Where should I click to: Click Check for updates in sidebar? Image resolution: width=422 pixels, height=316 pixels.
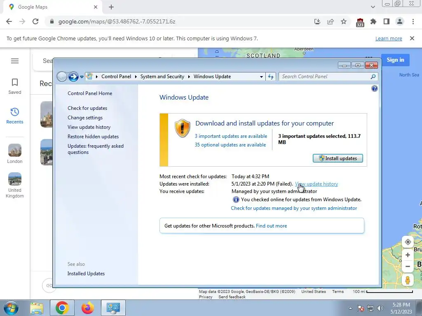tap(87, 108)
